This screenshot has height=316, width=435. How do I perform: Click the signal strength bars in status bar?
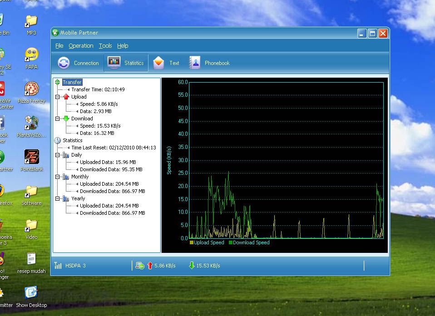(x=58, y=266)
